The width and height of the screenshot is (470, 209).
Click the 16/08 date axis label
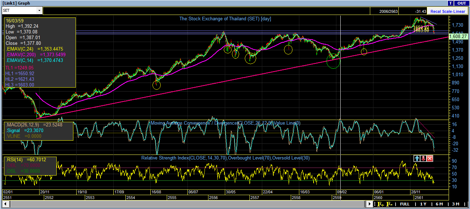[157, 192]
